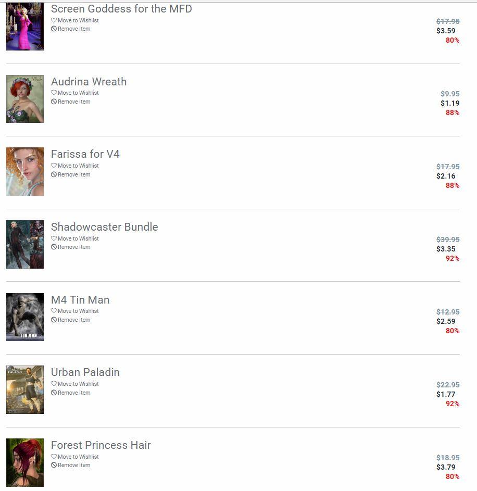Click heart icon beside Screen Goddess wishlist
This screenshot has width=477, height=491.
tap(54, 20)
